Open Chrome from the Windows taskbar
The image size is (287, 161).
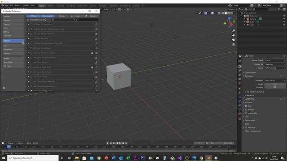click(x=99, y=158)
